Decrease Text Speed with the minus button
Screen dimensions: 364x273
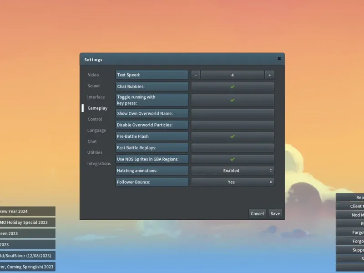click(x=196, y=75)
